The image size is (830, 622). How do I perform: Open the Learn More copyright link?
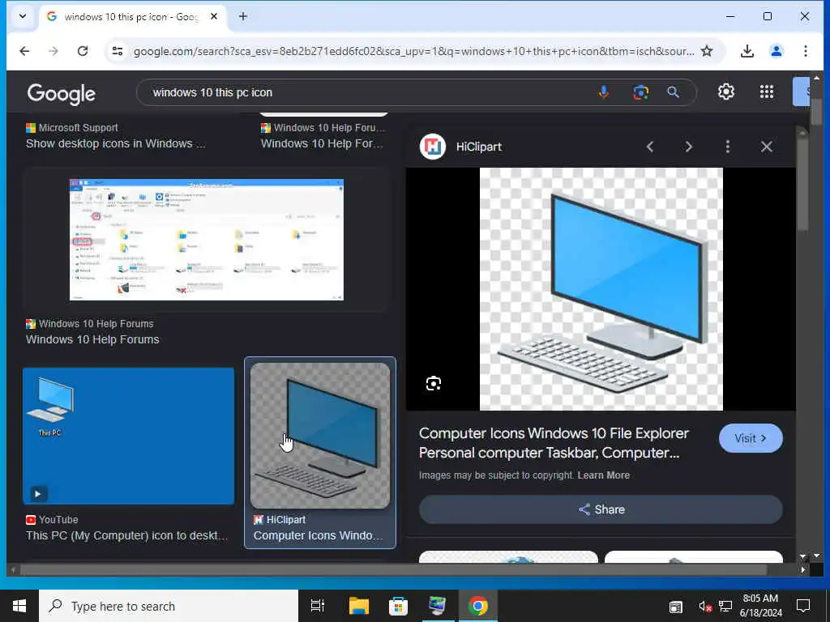pos(603,475)
